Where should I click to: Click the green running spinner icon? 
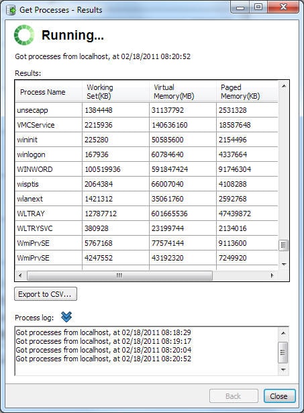[x=24, y=35]
